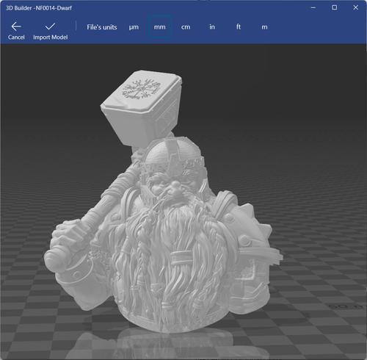Choose cm as the file's units

click(x=186, y=27)
